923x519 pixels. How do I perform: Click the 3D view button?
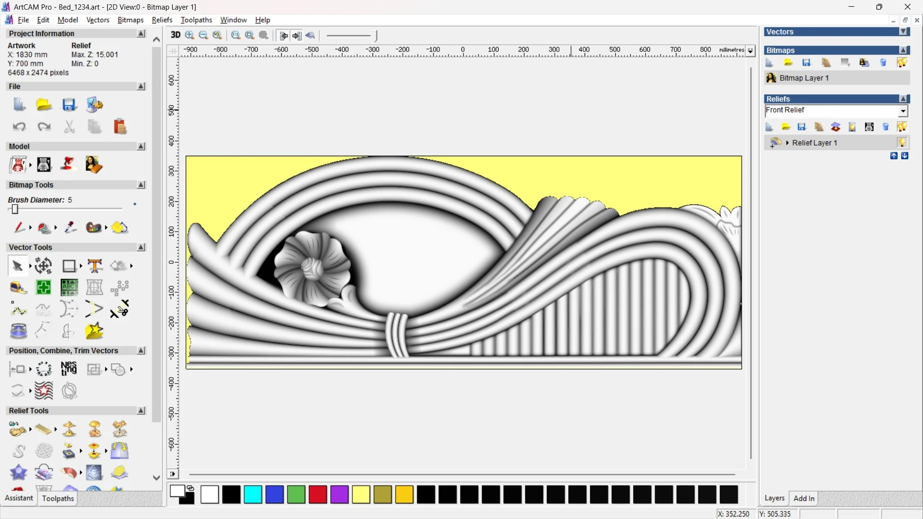coord(175,35)
